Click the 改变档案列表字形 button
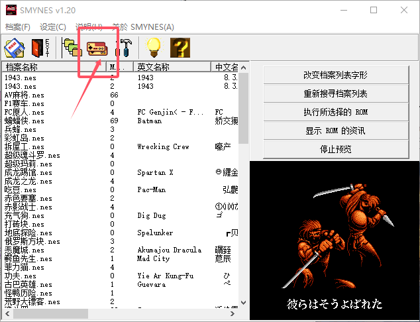Image resolution: width=420 pixels, height=322 pixels. point(335,76)
